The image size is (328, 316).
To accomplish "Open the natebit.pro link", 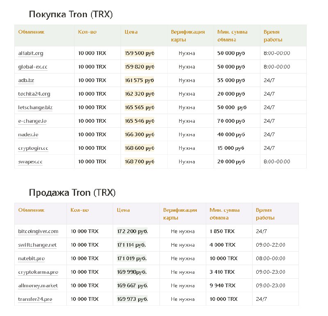I will point(32,259).
